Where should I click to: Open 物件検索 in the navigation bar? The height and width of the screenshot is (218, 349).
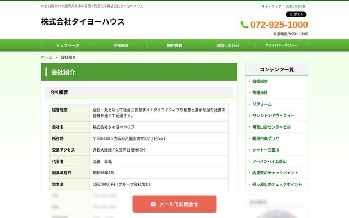[174, 45]
